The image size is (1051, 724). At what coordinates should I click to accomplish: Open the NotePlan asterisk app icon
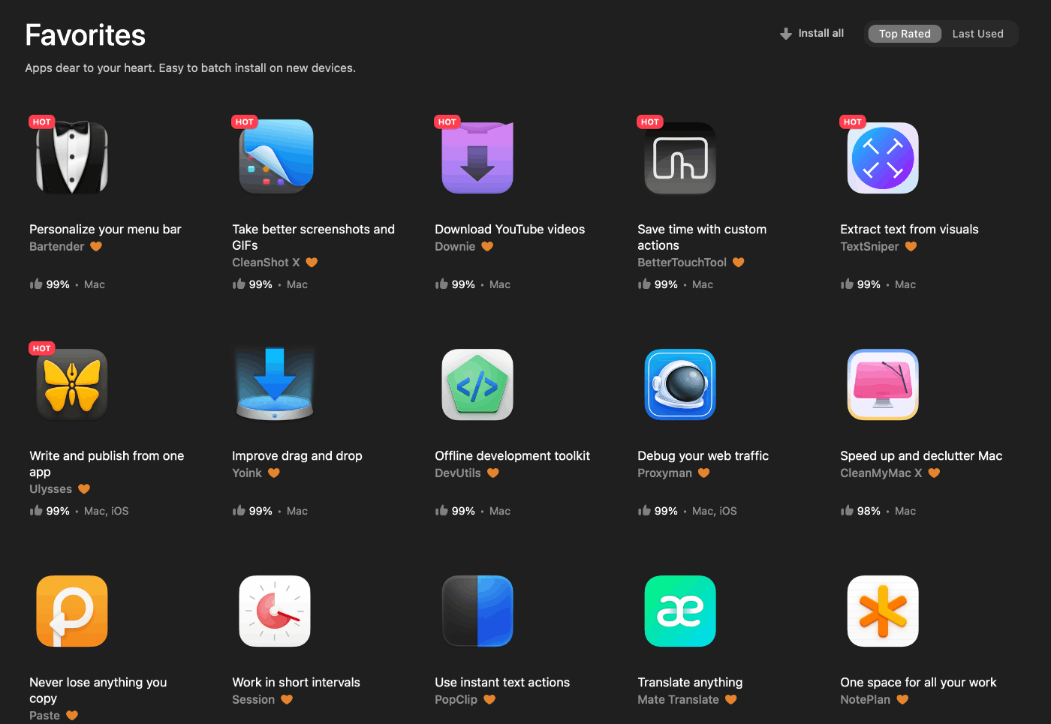click(x=883, y=611)
